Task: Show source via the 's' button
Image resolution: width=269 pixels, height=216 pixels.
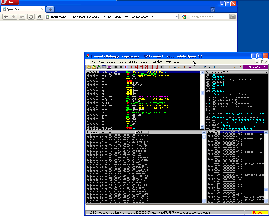Action: [x=235, y=67]
